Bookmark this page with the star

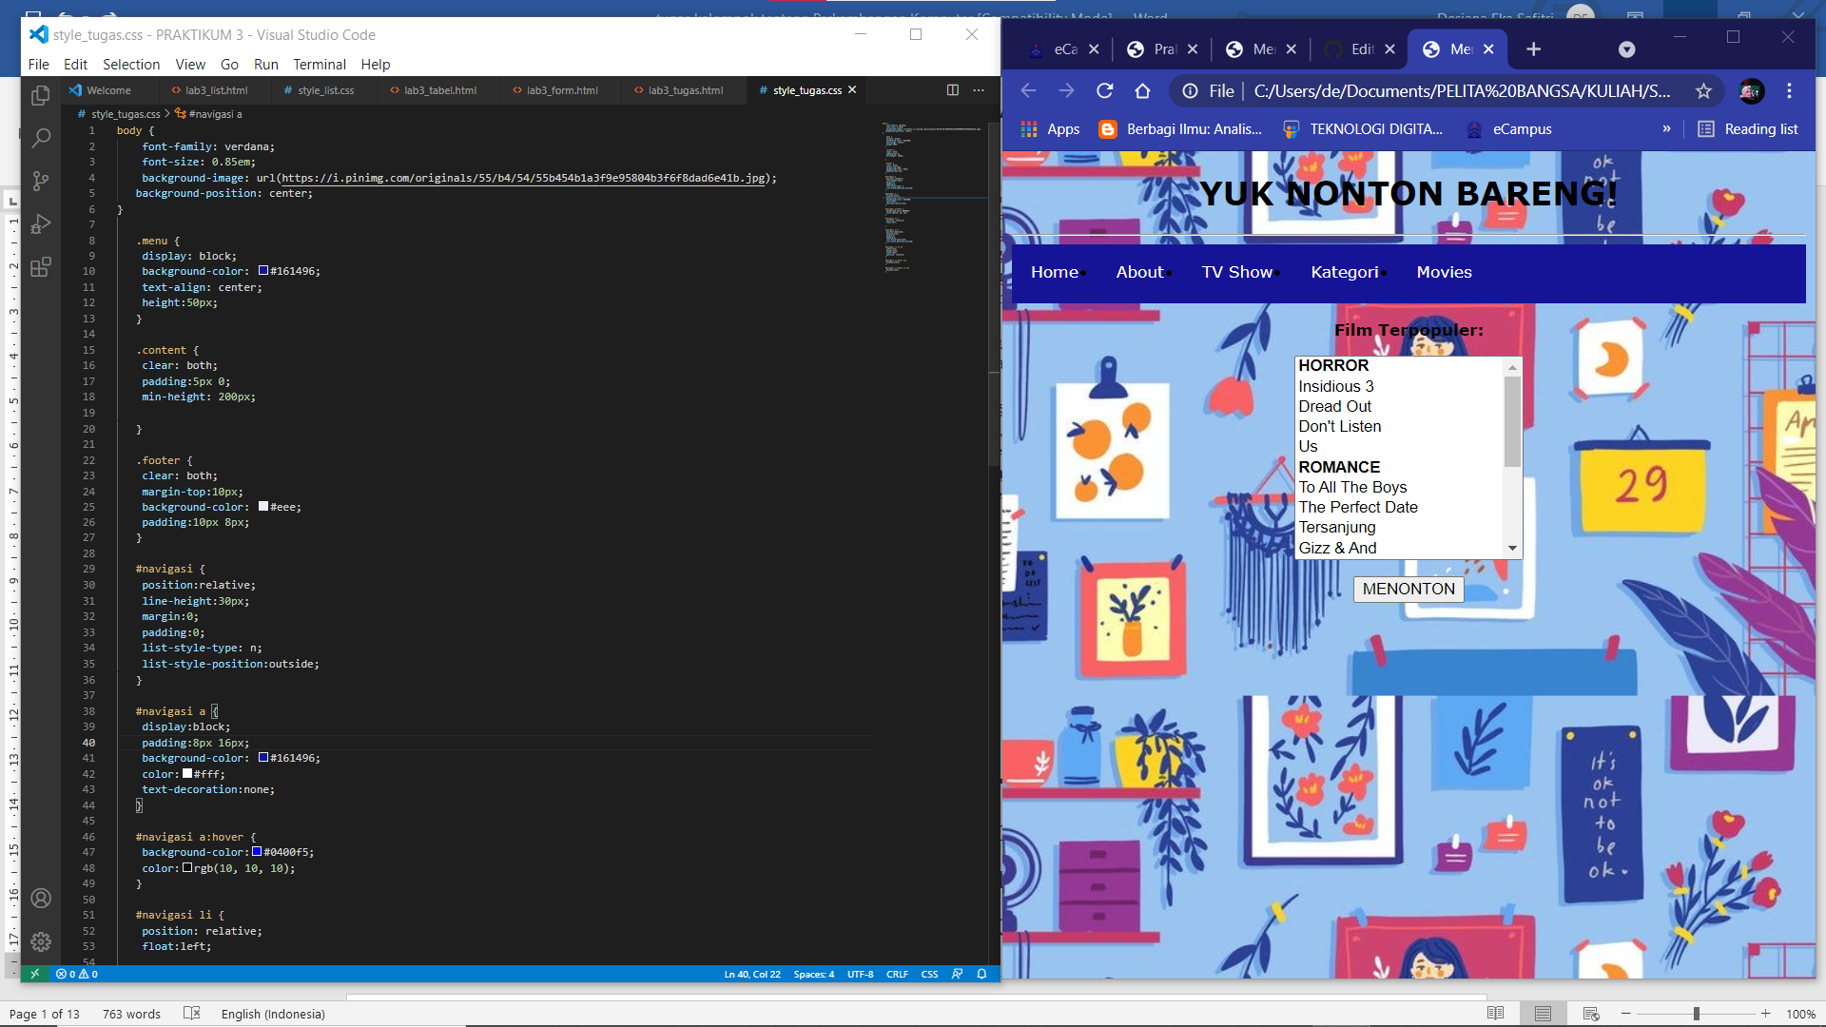coord(1702,90)
